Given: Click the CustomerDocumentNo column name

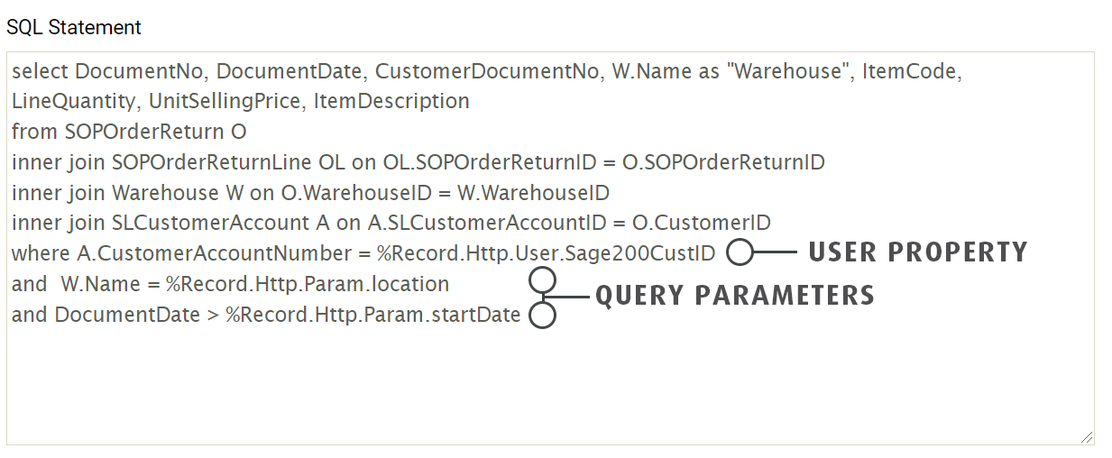Looking at the screenshot, I should tap(488, 71).
